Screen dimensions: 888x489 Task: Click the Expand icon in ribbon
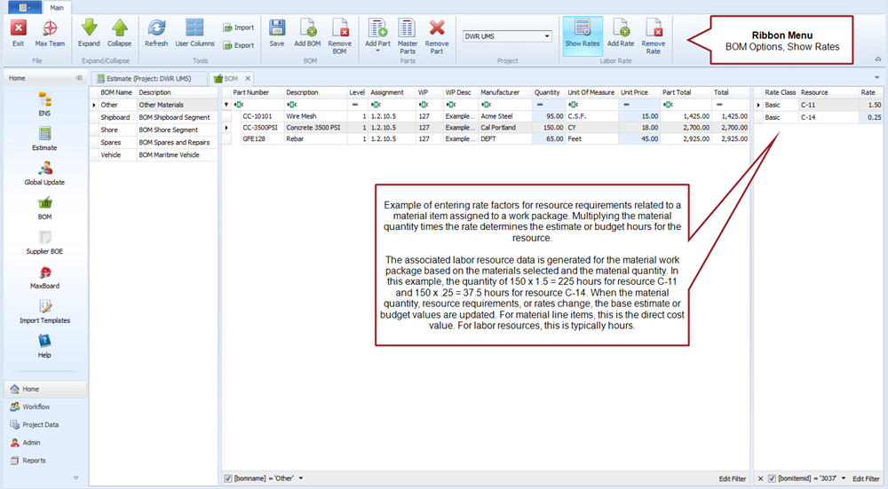point(89,31)
